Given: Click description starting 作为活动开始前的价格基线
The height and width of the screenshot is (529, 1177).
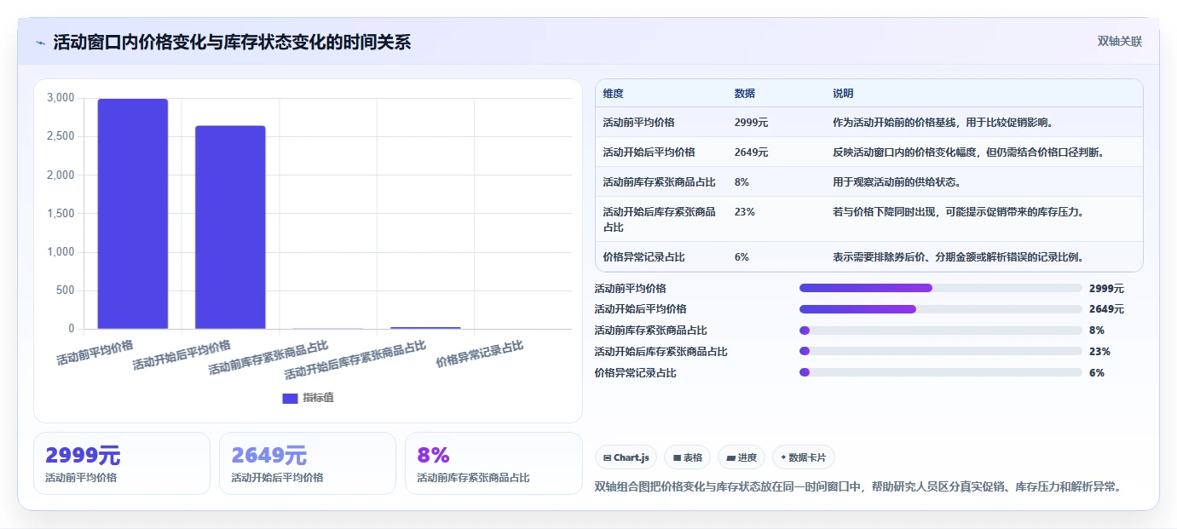Looking at the screenshot, I should tap(943, 123).
